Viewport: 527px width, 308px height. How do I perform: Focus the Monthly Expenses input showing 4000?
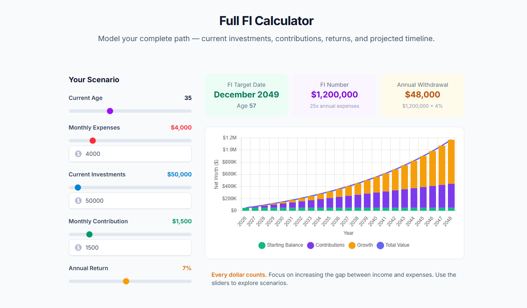tap(130, 154)
